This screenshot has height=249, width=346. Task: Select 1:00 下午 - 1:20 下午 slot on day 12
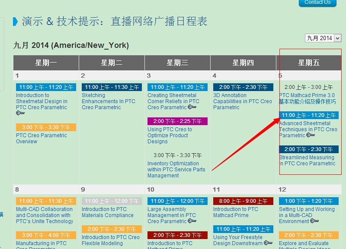pyautogui.click(x=308, y=201)
